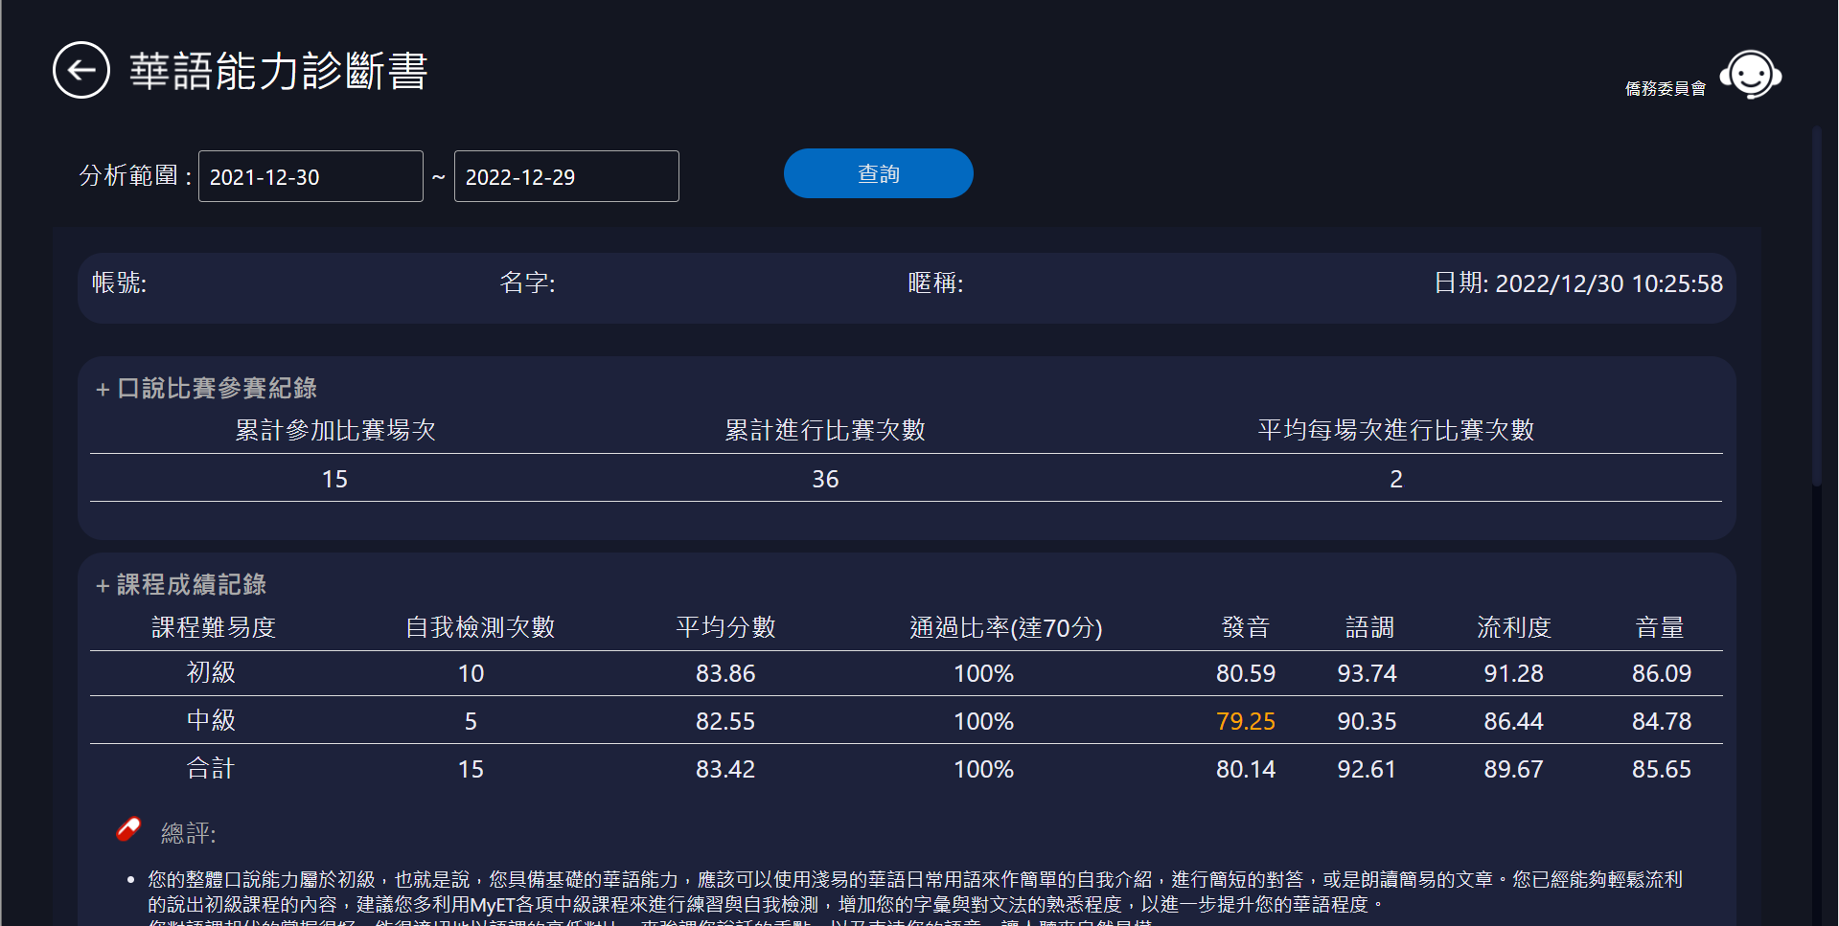Collapse the 課程成績記錄 section
Viewport: 1839px width, 926px height.
[103, 585]
